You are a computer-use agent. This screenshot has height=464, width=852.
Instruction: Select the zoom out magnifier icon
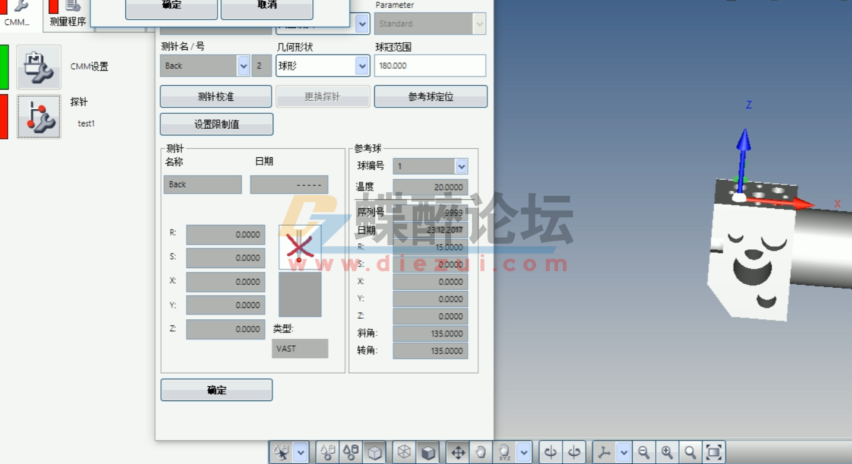(x=644, y=452)
